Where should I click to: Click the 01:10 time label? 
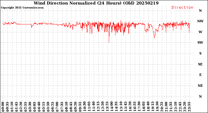12,107
